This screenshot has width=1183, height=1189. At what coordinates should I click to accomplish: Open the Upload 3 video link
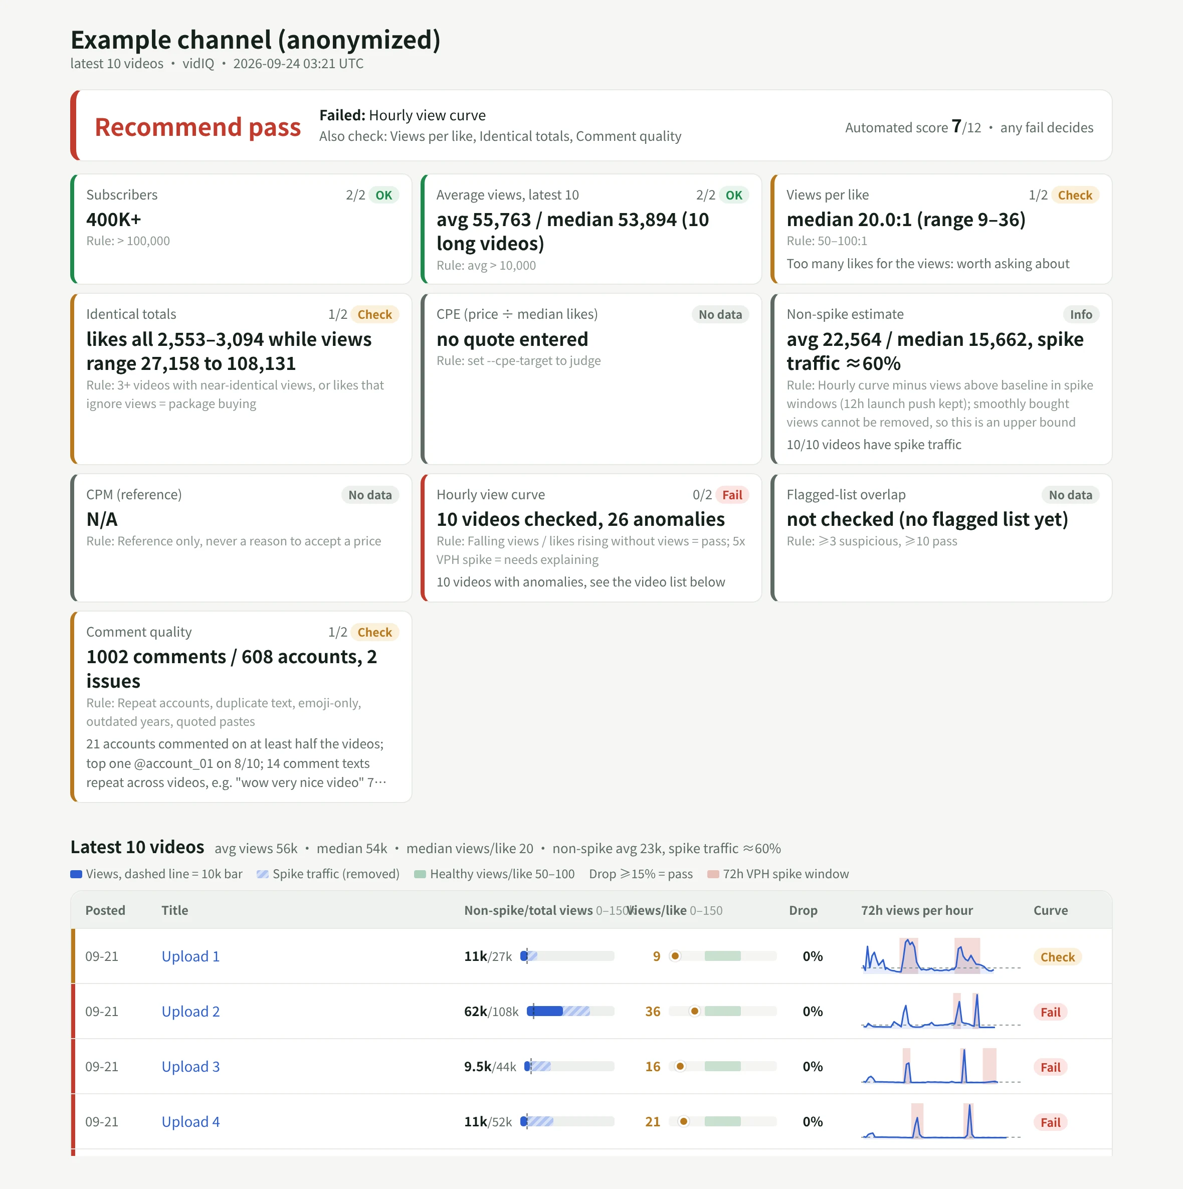[190, 1067]
